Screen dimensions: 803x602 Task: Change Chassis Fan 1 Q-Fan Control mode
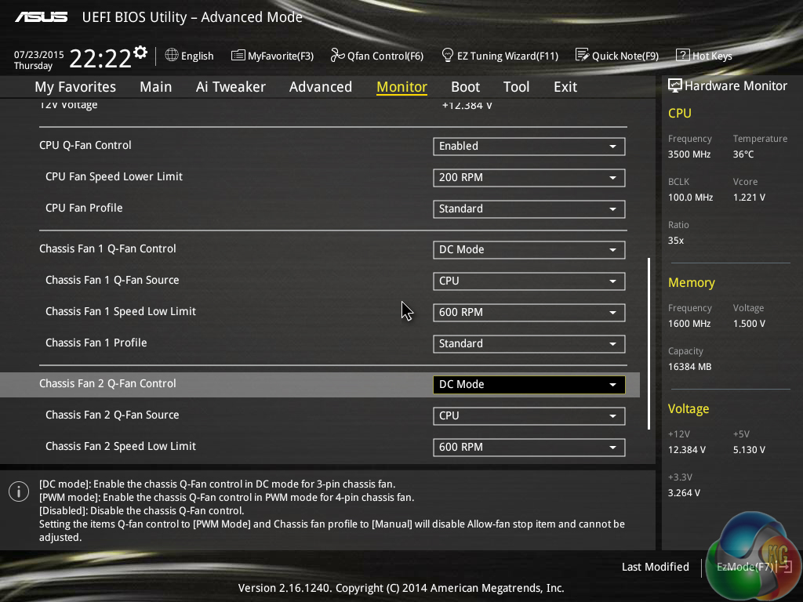[x=529, y=250]
